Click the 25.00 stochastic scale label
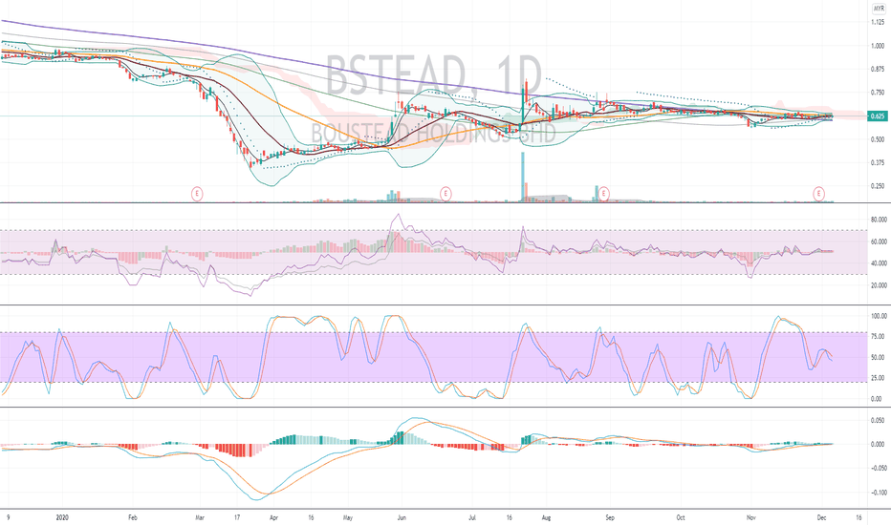 coord(879,378)
